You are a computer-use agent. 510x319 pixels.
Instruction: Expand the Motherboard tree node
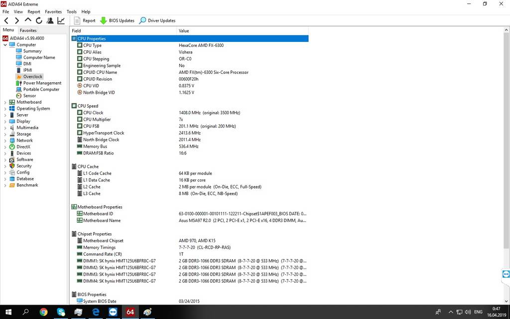pos(5,102)
